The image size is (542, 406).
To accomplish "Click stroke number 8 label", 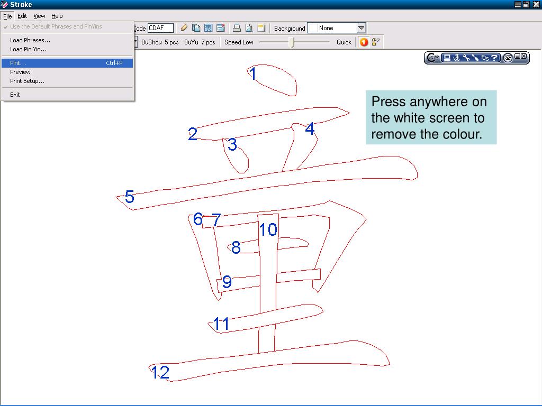I will point(236,247).
